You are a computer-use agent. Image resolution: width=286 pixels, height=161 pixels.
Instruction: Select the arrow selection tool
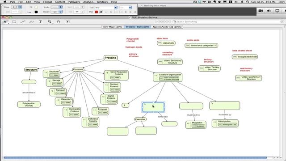(x=5, y=22)
